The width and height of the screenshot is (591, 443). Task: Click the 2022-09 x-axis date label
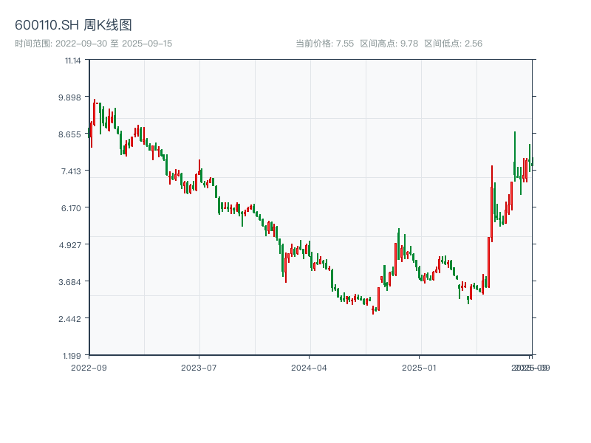pos(89,367)
